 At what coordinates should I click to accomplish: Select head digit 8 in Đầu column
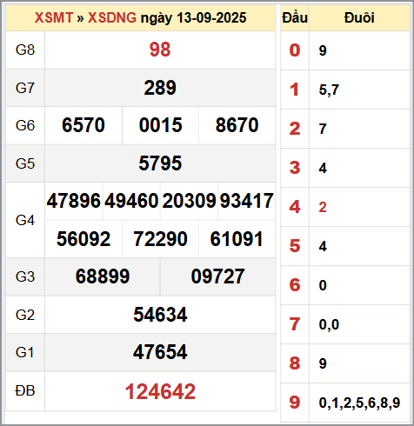[x=295, y=363]
